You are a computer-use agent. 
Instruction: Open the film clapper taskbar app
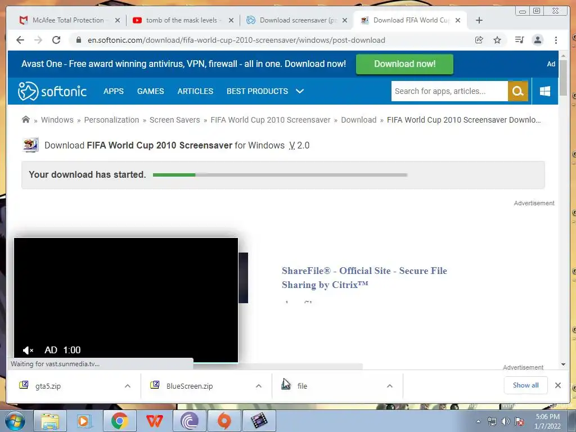(x=259, y=421)
